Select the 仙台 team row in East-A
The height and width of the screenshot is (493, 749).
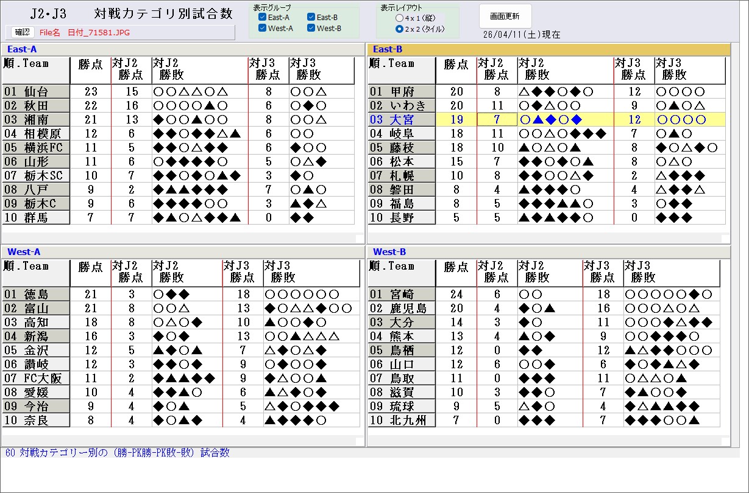[x=36, y=92]
